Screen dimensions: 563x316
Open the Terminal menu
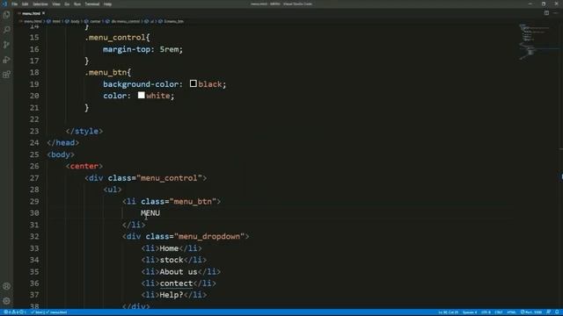[x=92, y=4]
